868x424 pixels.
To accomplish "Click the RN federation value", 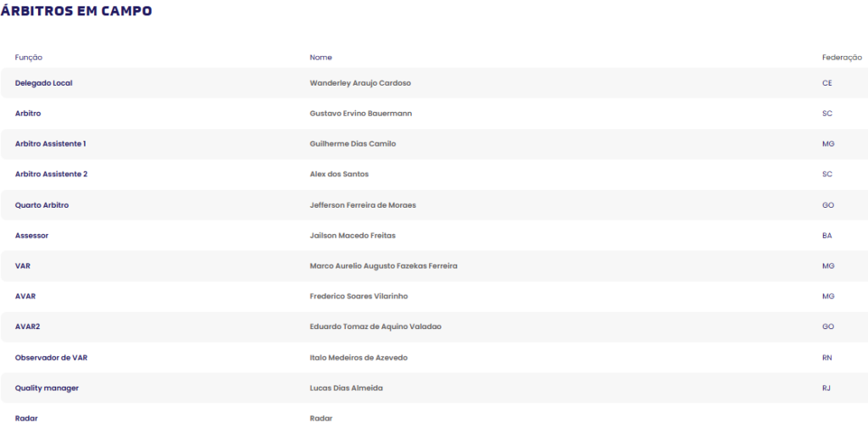I will 827,358.
